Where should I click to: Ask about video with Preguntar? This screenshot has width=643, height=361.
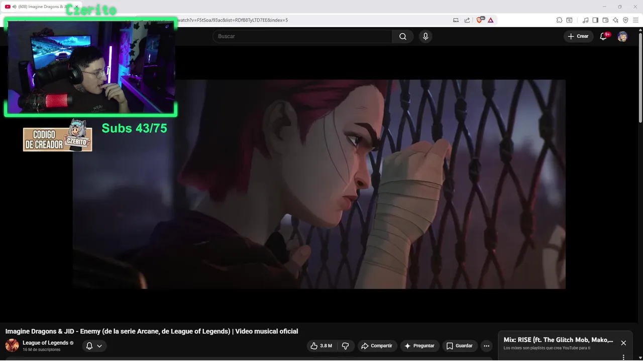pos(419,346)
